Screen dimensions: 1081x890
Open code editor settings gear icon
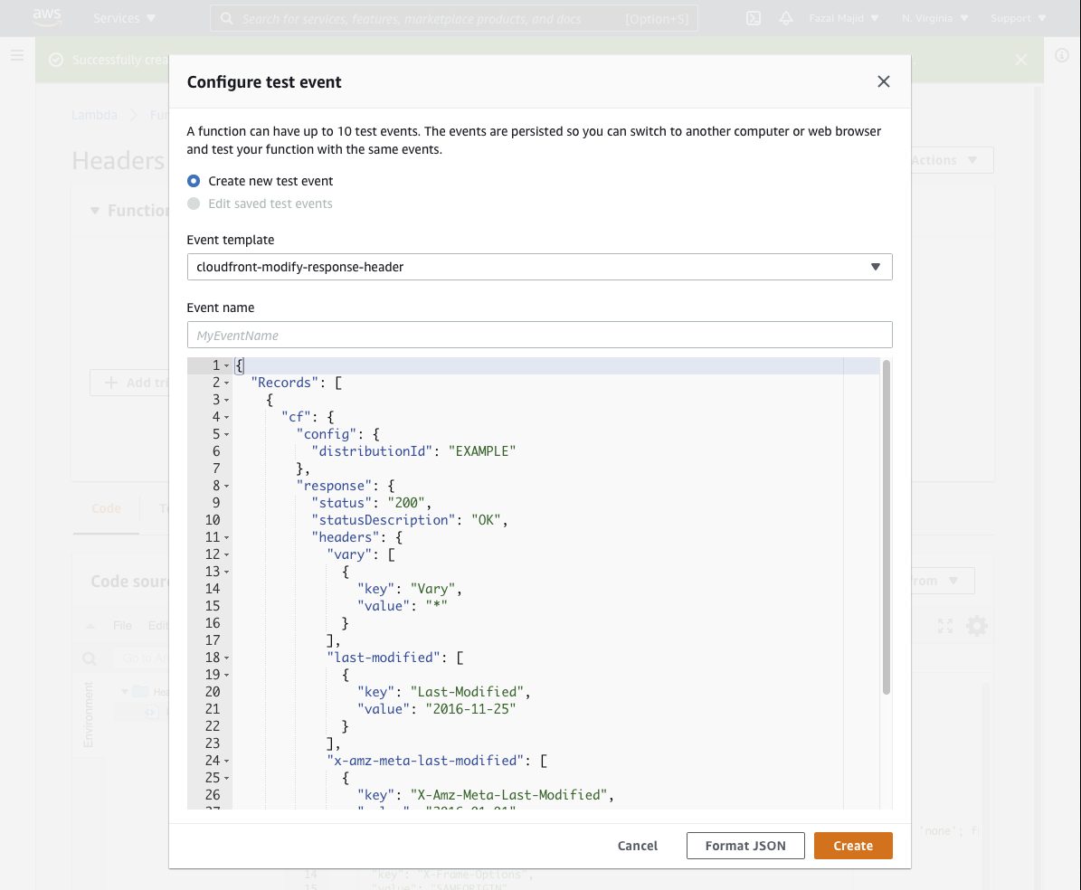click(977, 626)
